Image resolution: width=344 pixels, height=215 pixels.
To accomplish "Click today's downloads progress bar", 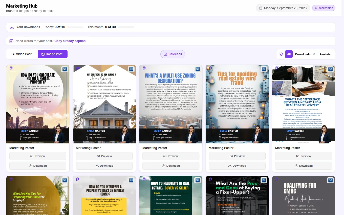I will tap(75, 27).
